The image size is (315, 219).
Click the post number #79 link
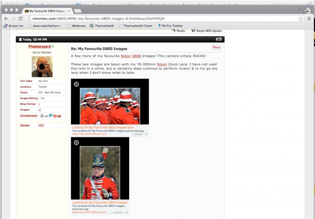point(218,39)
